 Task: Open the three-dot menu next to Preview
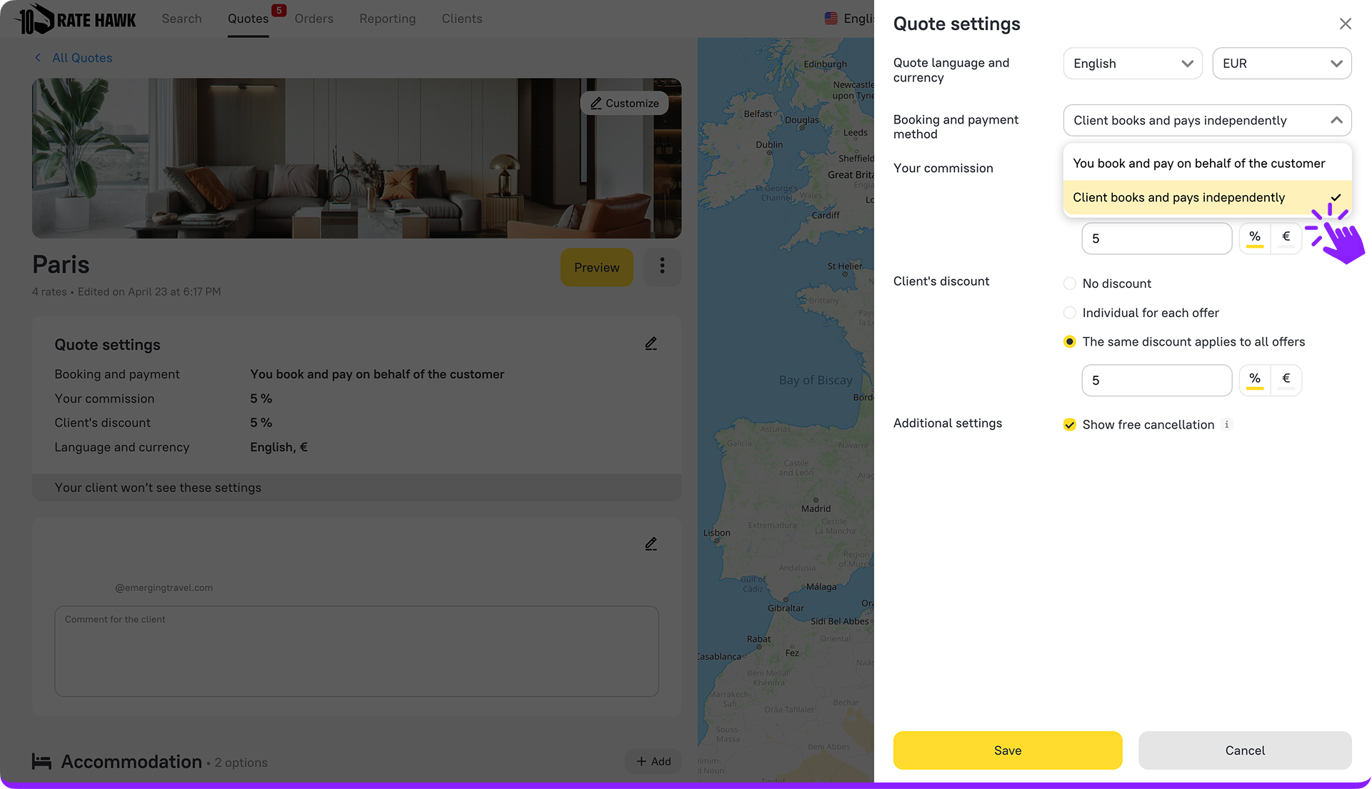coord(662,266)
